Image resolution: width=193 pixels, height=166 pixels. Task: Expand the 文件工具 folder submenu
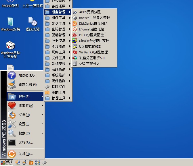pos(58,58)
